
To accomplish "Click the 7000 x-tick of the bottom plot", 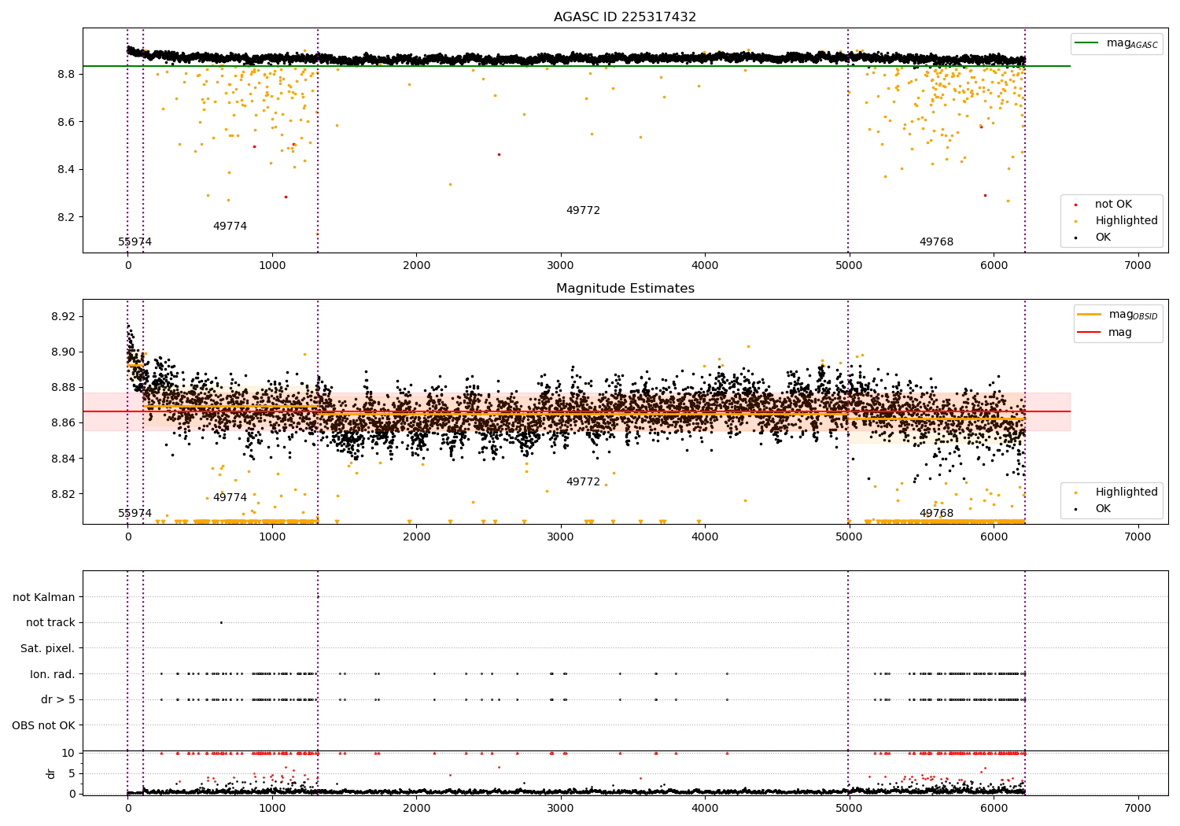I will coord(1138,808).
